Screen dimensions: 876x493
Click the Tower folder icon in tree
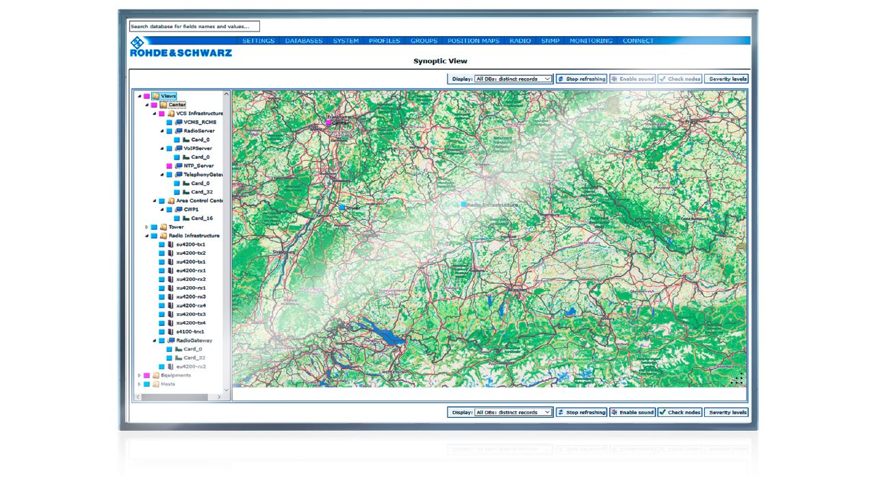point(163,227)
